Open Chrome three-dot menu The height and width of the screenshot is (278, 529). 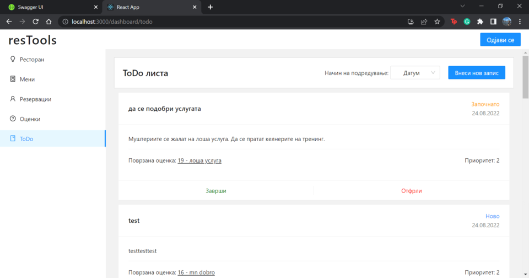pos(520,22)
